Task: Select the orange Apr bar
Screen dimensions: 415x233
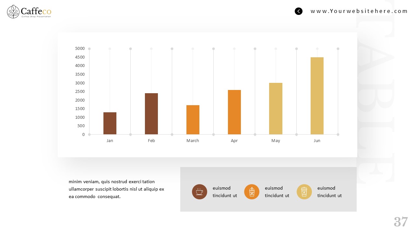Action: coord(234,112)
